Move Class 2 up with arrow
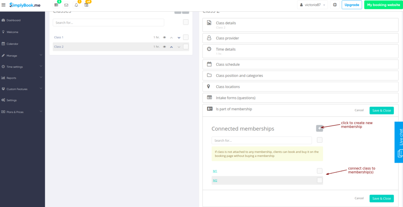This screenshot has height=207, width=403. pyautogui.click(x=171, y=47)
